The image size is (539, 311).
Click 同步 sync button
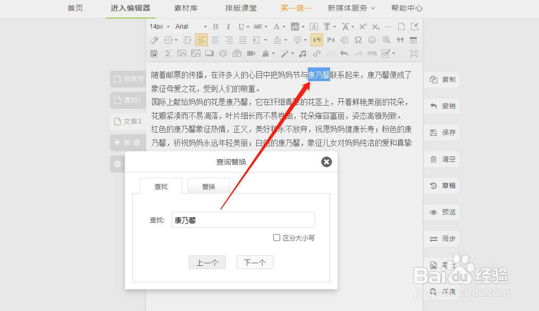coord(442,239)
